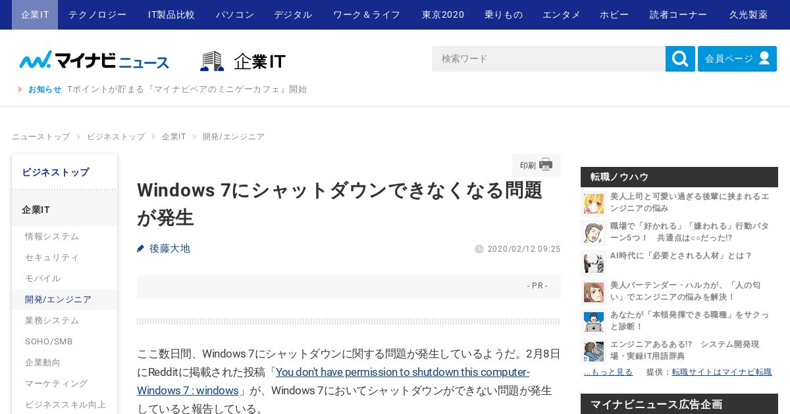The image size is (790, 414).
Task: Click the 検索ワード search input field
Action: (548, 58)
